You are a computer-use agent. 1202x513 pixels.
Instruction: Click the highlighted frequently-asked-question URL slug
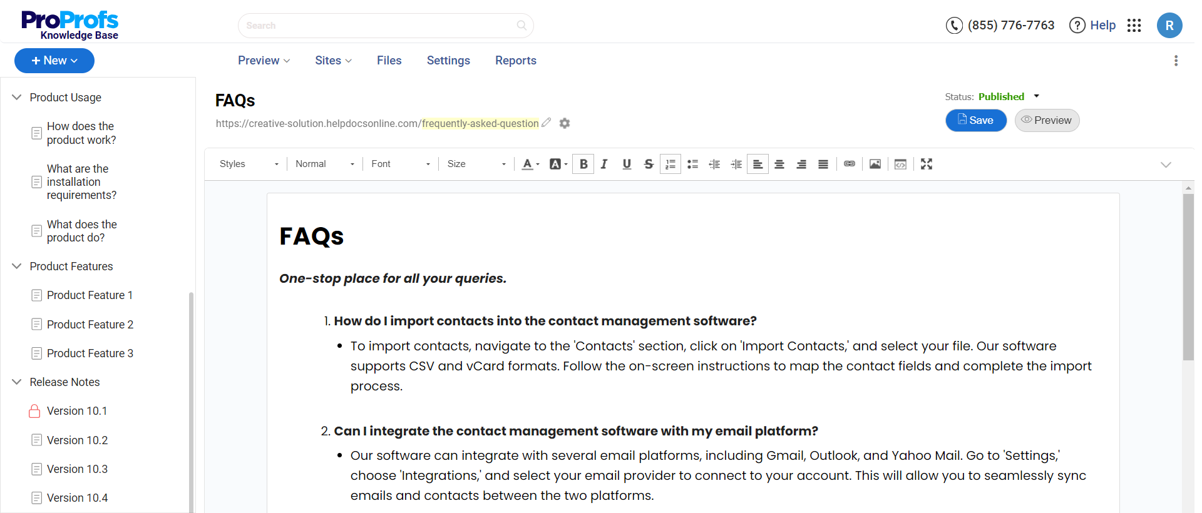click(x=480, y=123)
